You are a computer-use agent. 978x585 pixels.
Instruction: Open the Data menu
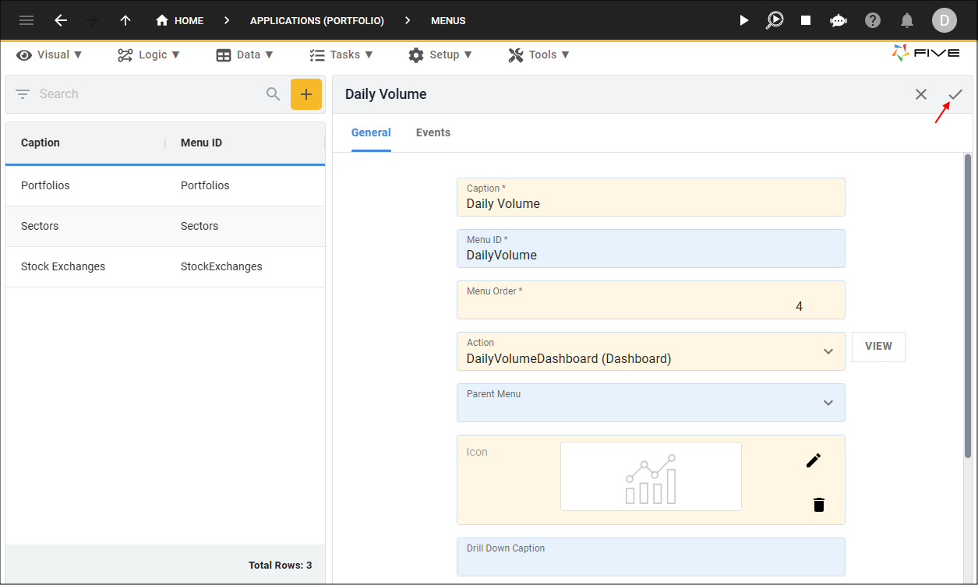(245, 55)
